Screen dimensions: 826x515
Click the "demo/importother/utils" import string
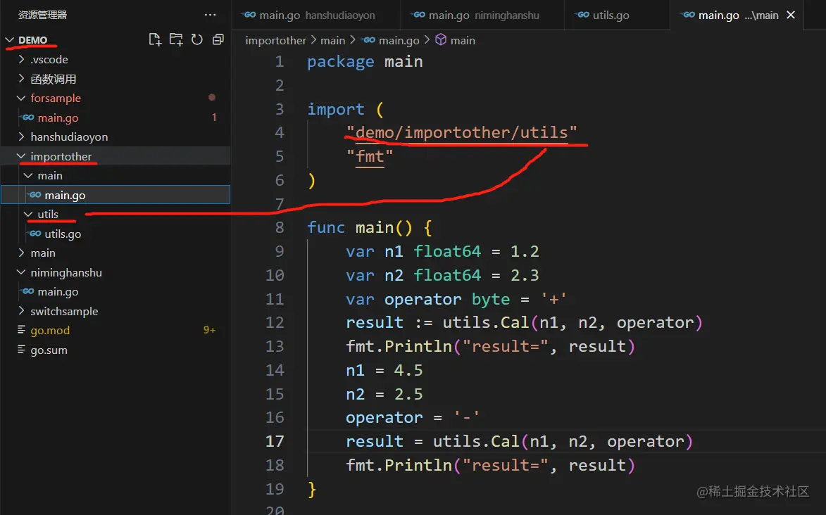pyautogui.click(x=461, y=132)
